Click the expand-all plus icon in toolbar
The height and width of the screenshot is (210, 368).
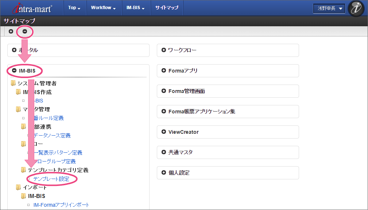11,31
